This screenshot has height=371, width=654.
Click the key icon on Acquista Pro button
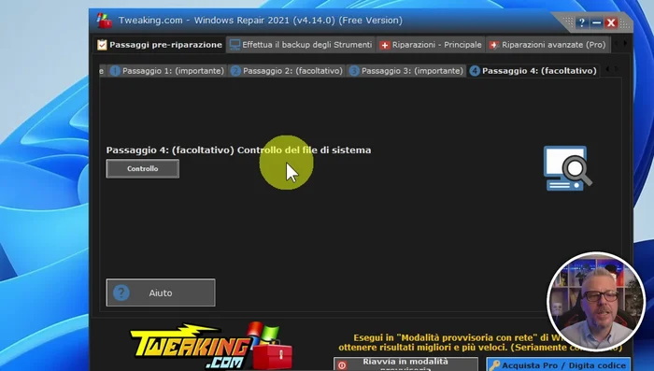(494, 365)
